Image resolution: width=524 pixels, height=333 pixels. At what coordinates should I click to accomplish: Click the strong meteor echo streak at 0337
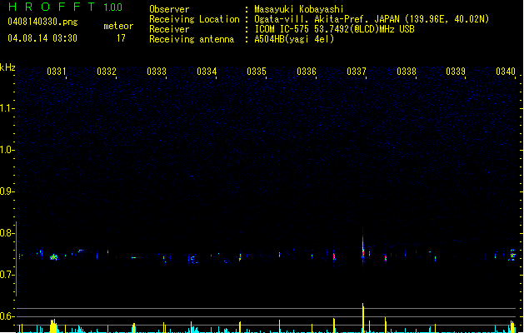coord(363,247)
